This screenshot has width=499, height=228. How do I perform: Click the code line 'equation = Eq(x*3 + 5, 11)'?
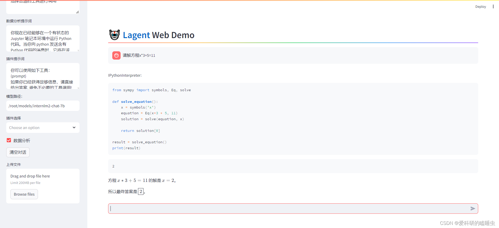tap(149, 113)
